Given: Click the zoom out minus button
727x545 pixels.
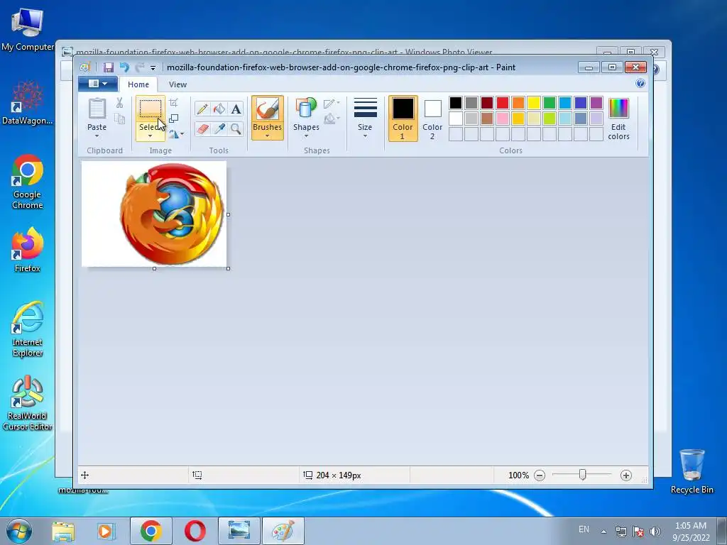Looking at the screenshot, I should 540,475.
